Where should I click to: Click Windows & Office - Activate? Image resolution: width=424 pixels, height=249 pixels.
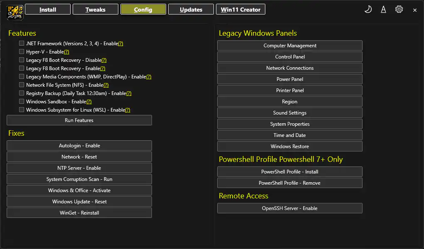point(79,190)
